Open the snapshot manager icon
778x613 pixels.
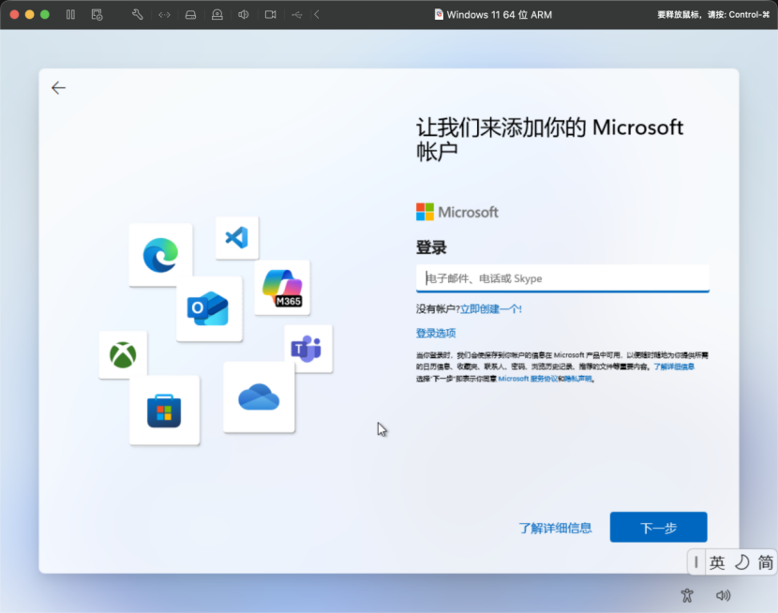click(x=97, y=14)
